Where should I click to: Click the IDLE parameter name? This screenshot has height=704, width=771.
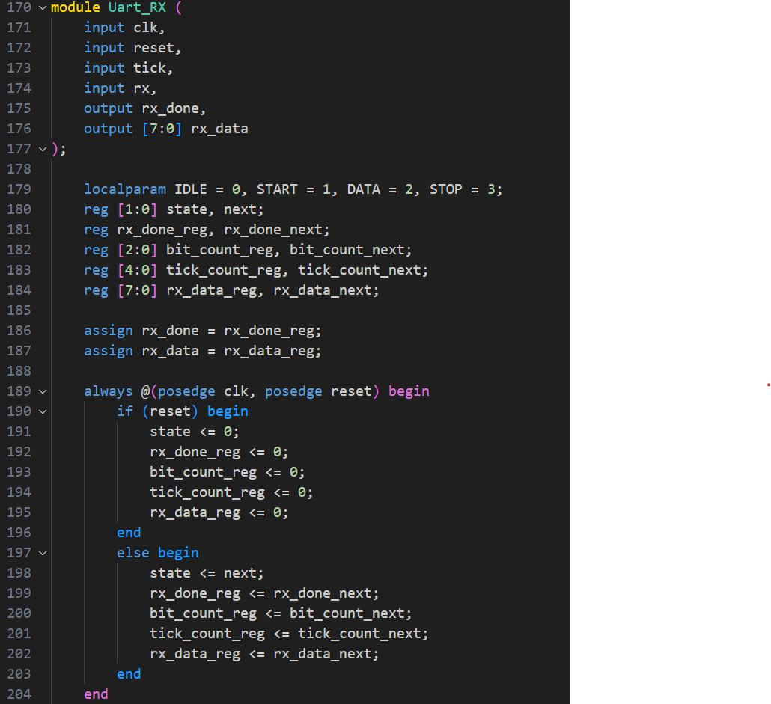click(191, 189)
